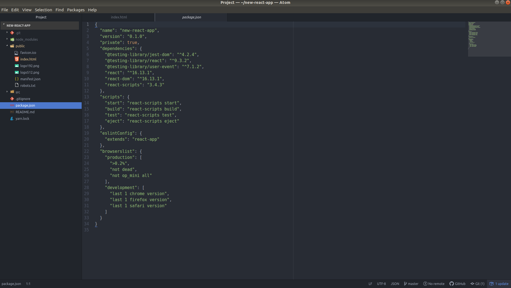Click the public folder icon
The width and height of the screenshot is (511, 288).
click(x=12, y=46)
